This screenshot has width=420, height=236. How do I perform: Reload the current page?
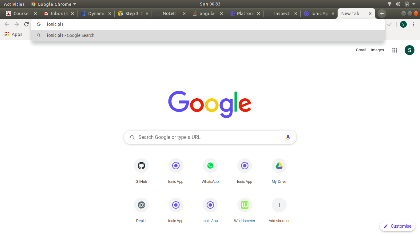(x=26, y=24)
